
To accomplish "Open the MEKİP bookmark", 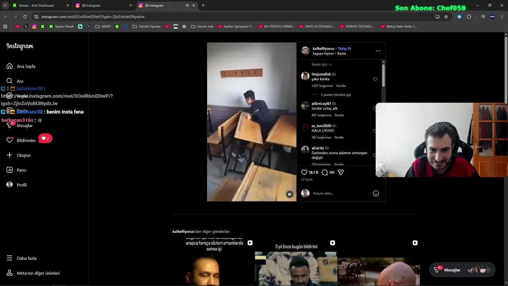I will click(103, 27).
